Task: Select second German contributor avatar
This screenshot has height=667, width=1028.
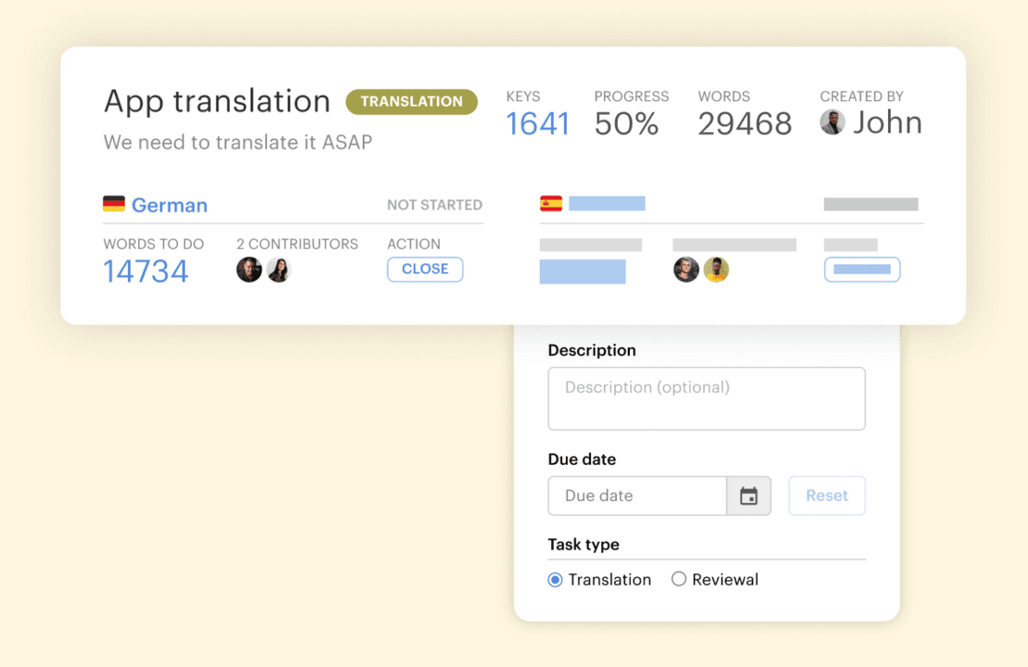Action: click(x=279, y=270)
